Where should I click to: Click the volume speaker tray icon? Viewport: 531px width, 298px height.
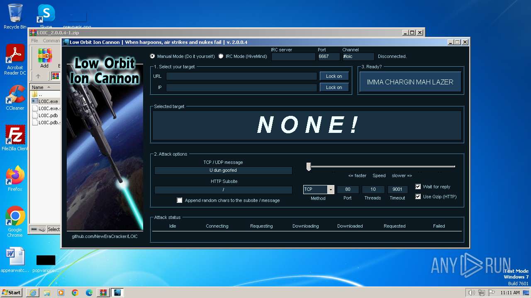click(x=471, y=293)
